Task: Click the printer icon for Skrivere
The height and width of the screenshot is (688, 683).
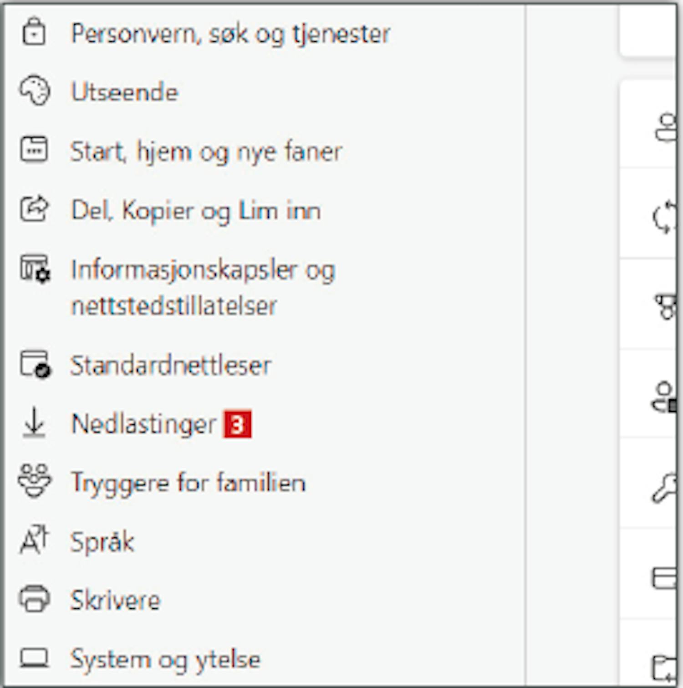Action: pos(34,598)
